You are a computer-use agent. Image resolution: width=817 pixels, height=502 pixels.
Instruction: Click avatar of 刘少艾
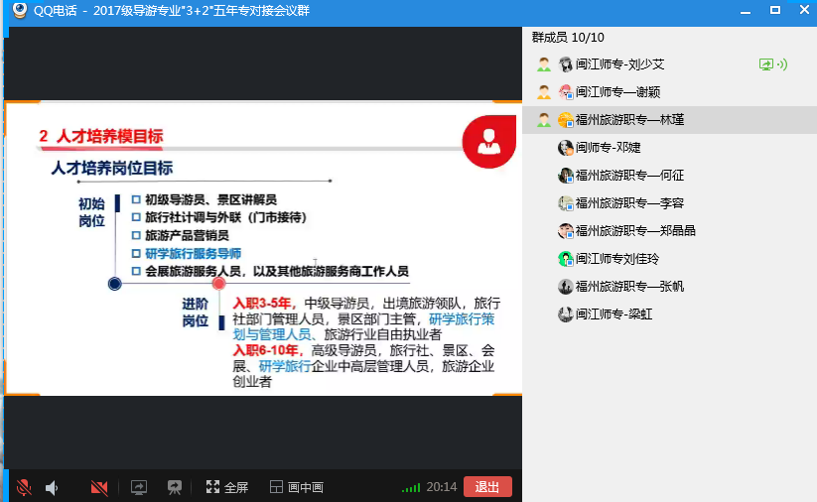click(565, 64)
